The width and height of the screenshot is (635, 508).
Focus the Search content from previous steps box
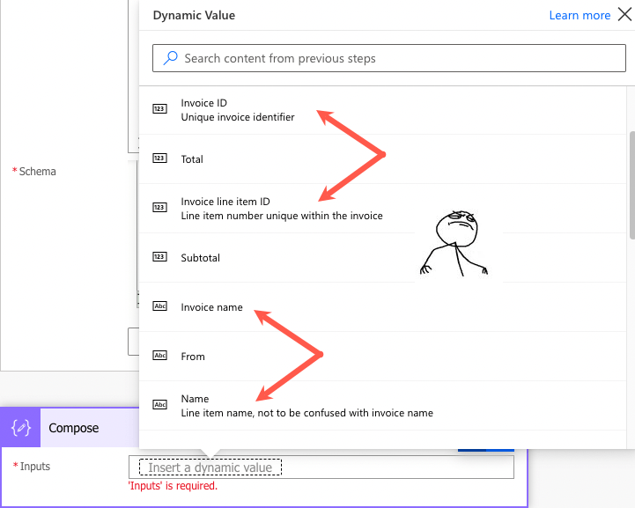388,59
